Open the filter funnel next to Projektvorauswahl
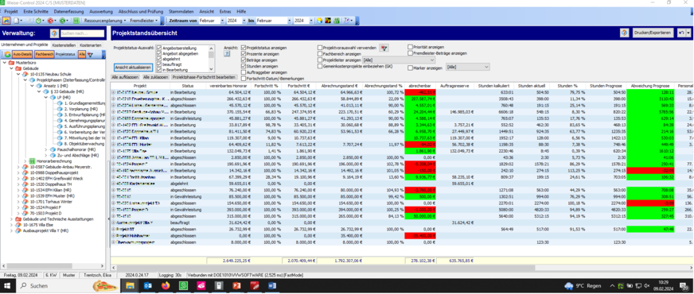Viewport: 694px width, 294px height. [384, 48]
